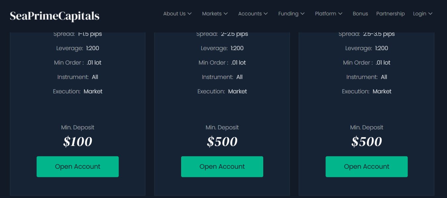447x198 pixels.
Task: Click the About Us menu label
Action: point(174,14)
